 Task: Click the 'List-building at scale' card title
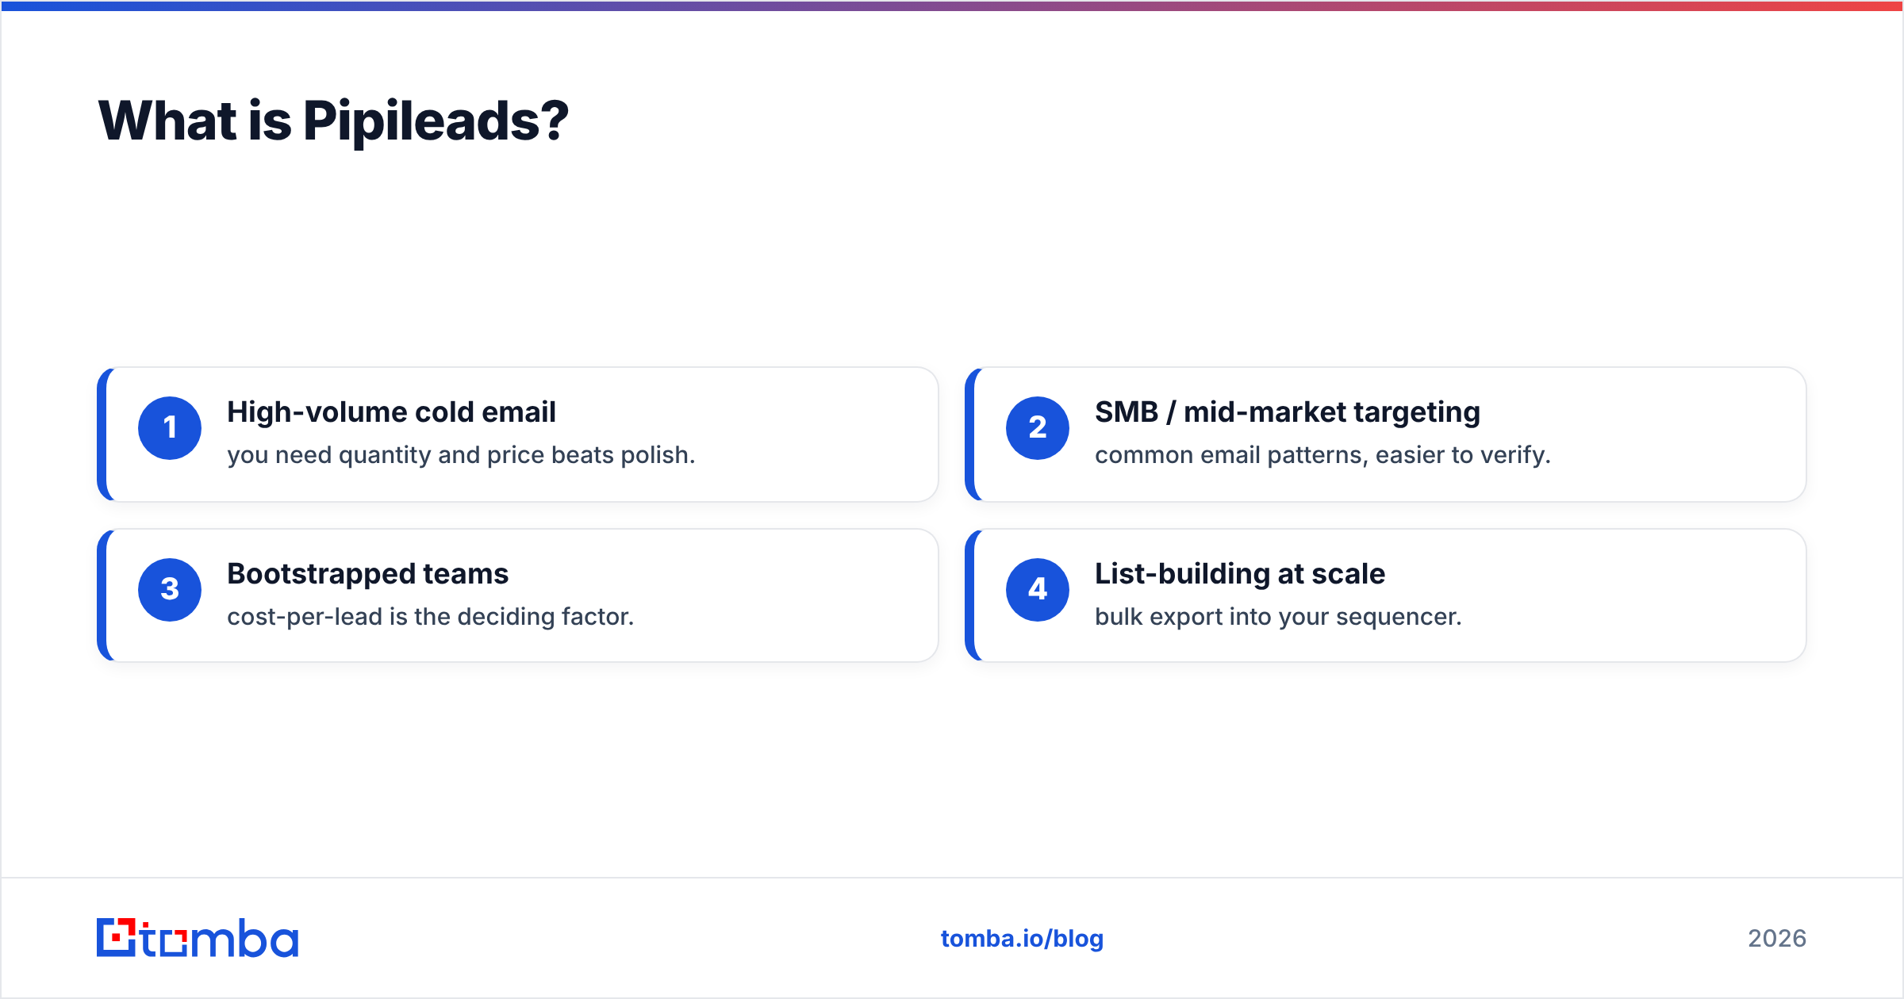point(1240,574)
